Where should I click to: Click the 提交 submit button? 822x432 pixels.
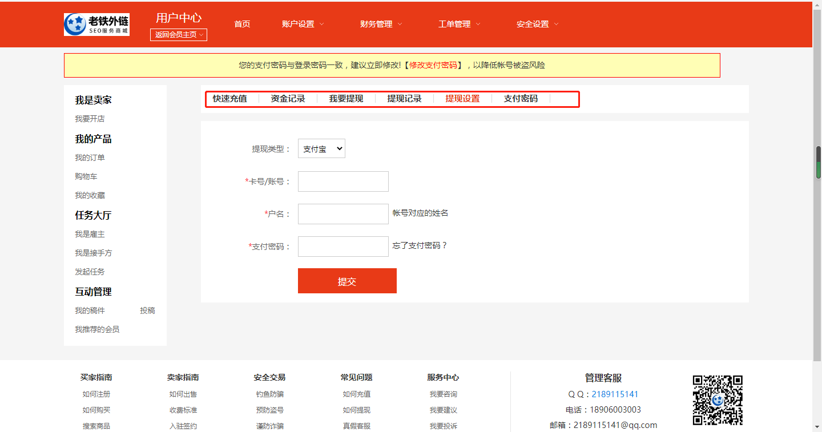347,280
